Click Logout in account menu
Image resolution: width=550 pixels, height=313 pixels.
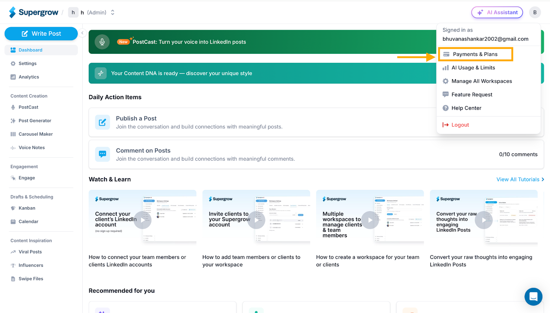(488, 125)
